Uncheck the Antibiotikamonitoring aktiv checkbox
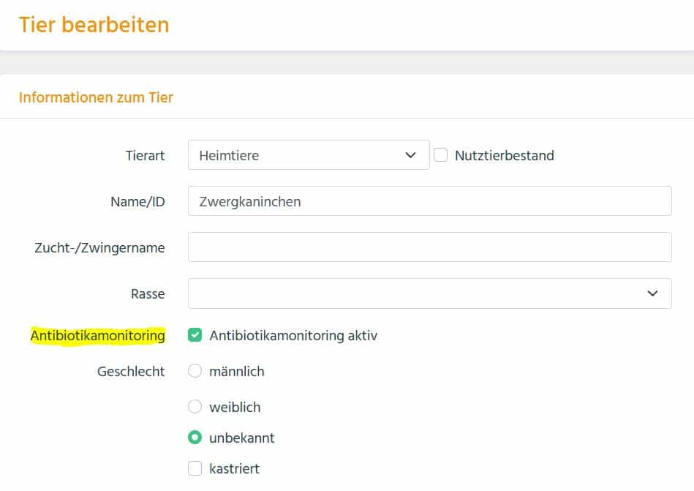This screenshot has height=491, width=694. click(x=195, y=335)
